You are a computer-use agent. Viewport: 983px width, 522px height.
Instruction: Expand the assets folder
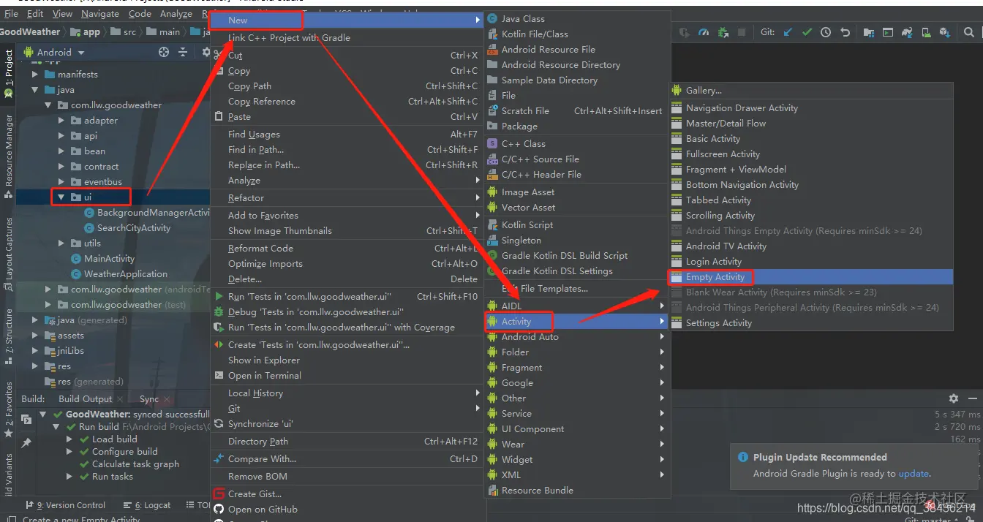[x=35, y=336]
